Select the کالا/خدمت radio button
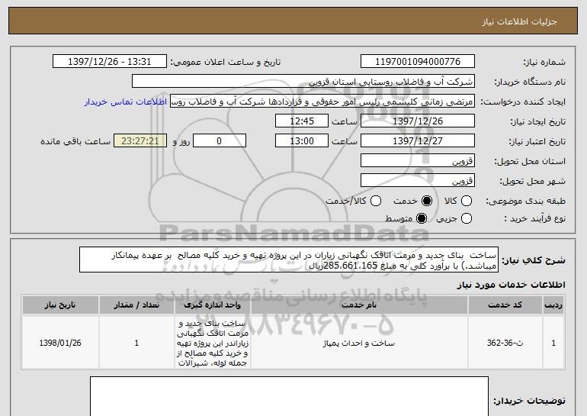The width and height of the screenshot is (587, 416). [376, 202]
